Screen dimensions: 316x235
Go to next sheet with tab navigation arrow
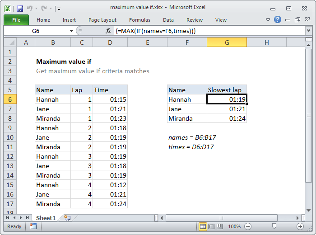tap(21, 218)
